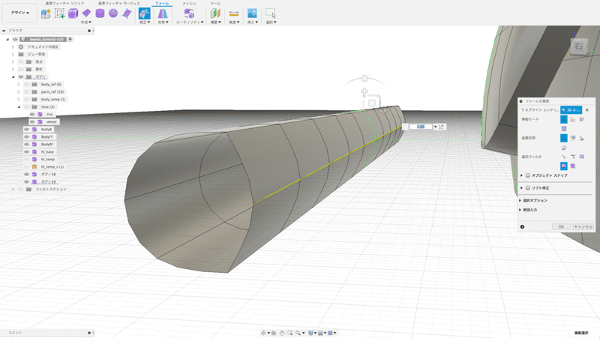The height and width of the screenshot is (338, 600).
Task: Expand the Document Settings tree node
Action: coord(13,47)
